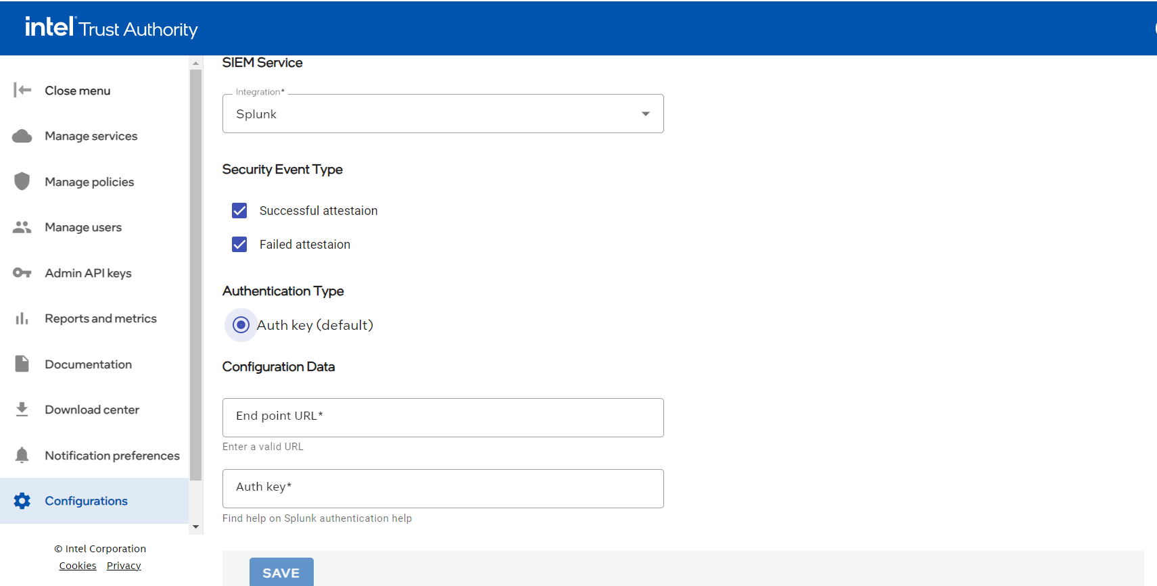The width and height of the screenshot is (1157, 586).
Task: Uncheck the Successful attestaion checkbox
Action: coord(239,211)
